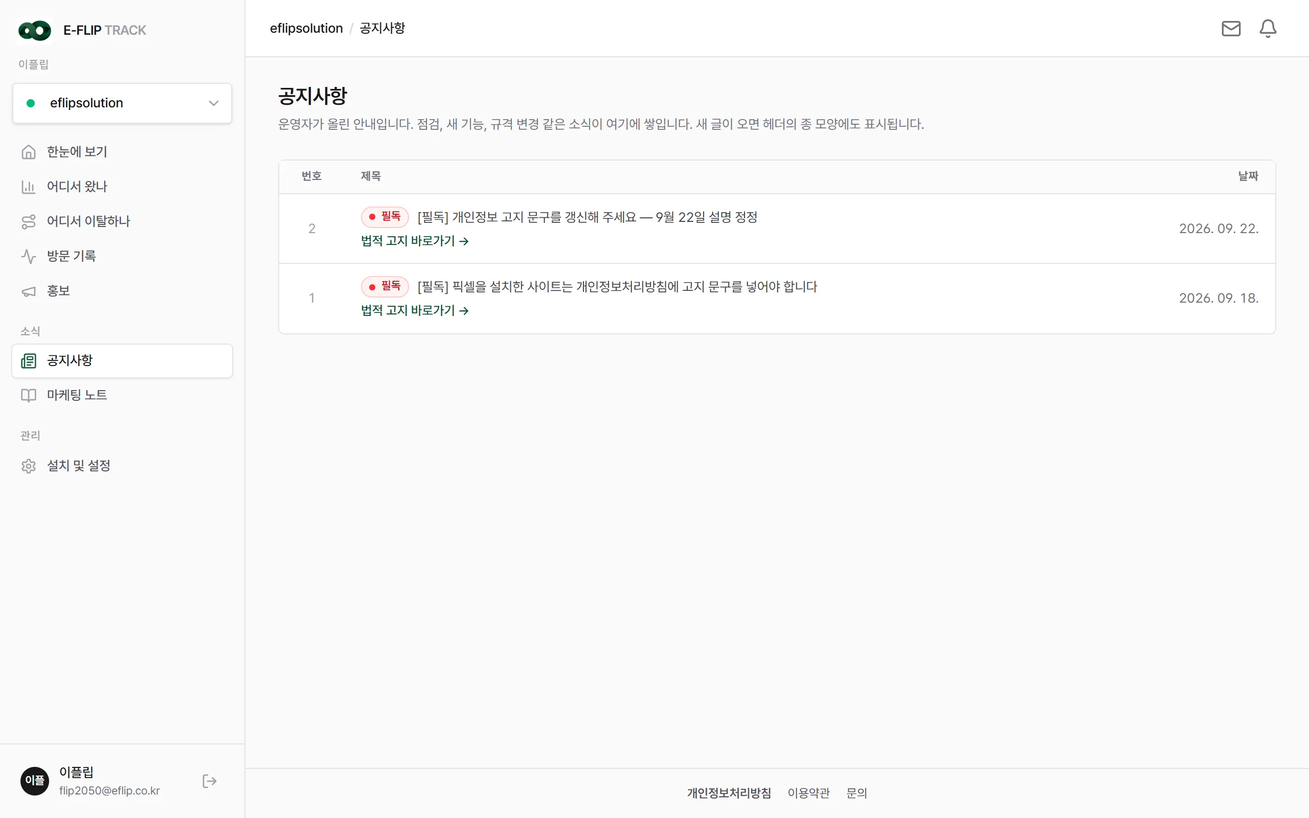Click the chevron arrow in the eflipsolution selector
This screenshot has height=818, width=1309.
[214, 103]
